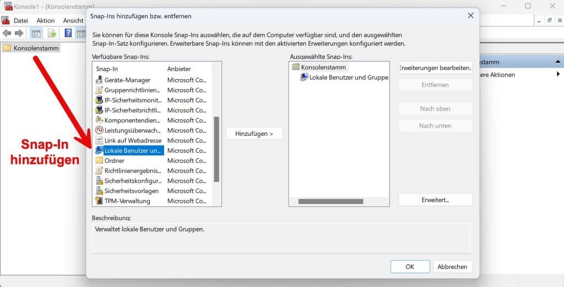The height and width of the screenshot is (287, 564).
Task: Click the Nach unten button
Action: (435, 126)
